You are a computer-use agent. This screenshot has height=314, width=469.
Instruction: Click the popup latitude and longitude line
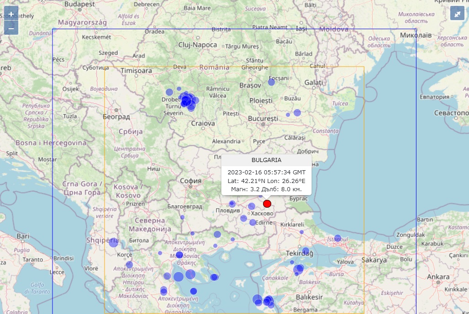[266, 181]
